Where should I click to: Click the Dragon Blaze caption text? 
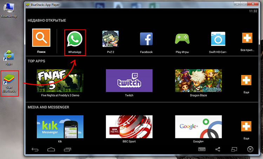(x=198, y=95)
